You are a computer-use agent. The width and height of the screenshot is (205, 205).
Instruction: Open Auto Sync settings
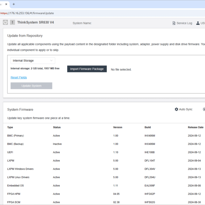point(184,109)
